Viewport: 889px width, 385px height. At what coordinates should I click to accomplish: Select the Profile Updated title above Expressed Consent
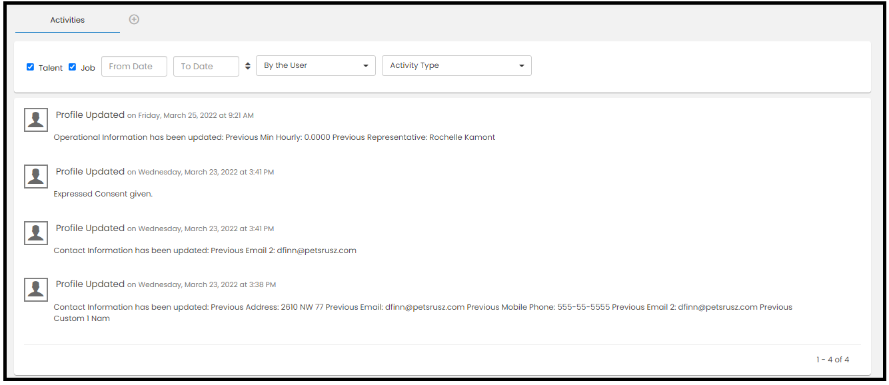click(90, 172)
